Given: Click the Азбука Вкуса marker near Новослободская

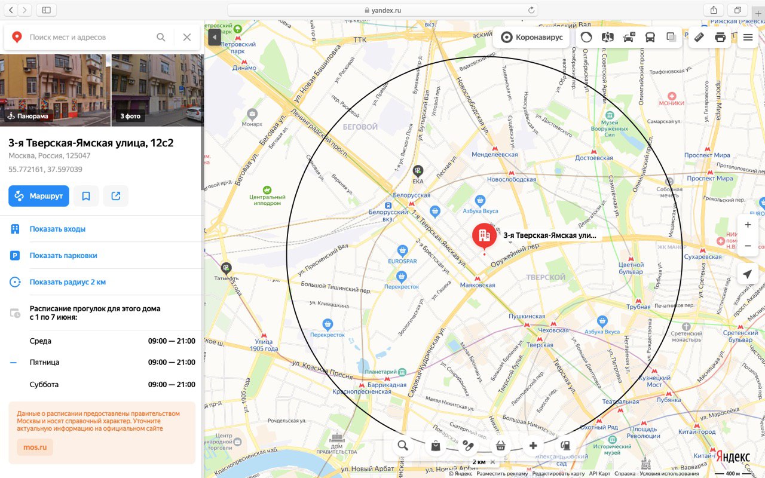Looking at the screenshot, I should point(480,200).
